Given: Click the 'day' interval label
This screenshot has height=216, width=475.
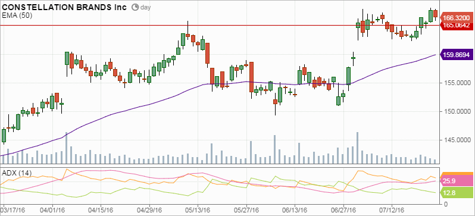Looking at the screenshot, I should click(145, 8).
